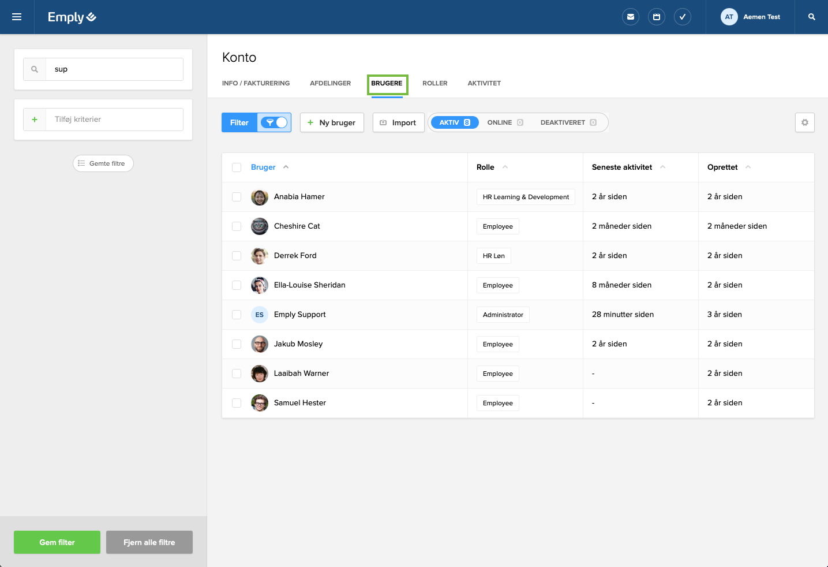828x567 pixels.
Task: Open the mail messages icon
Action: click(631, 17)
